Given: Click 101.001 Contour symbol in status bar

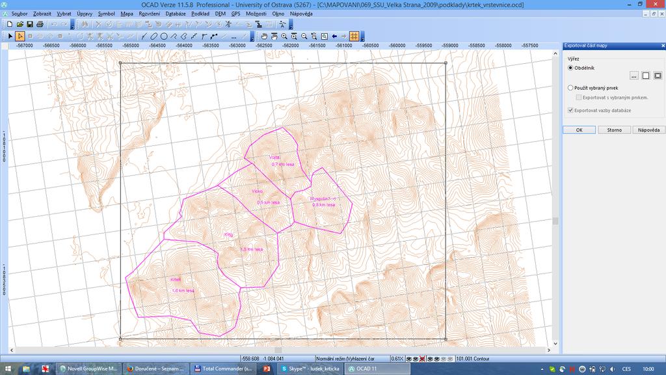Looking at the screenshot, I should [x=473, y=359].
